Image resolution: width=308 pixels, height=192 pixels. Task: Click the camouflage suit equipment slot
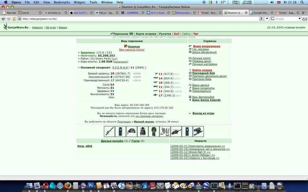pos(154,132)
